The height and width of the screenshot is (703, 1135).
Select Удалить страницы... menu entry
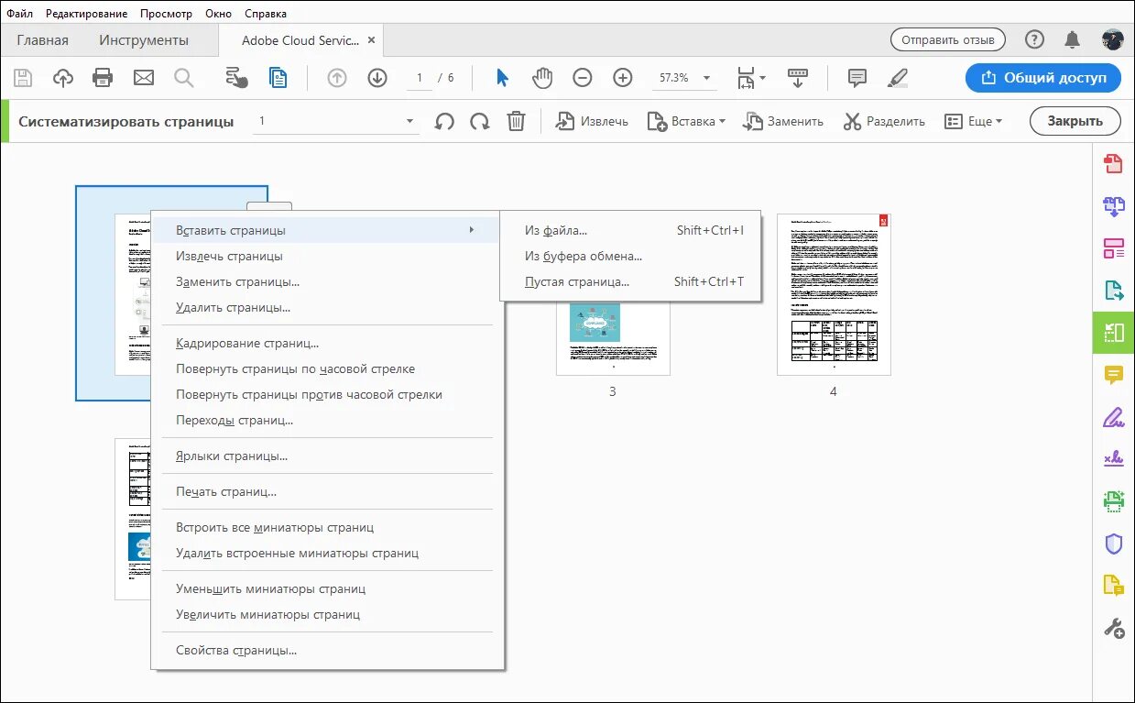(x=327, y=307)
